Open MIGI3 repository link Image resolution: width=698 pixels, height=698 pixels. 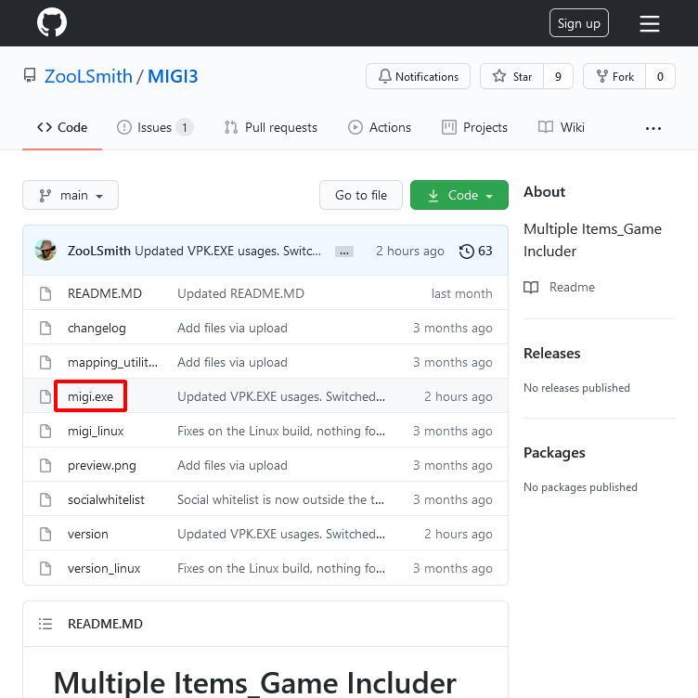(173, 76)
